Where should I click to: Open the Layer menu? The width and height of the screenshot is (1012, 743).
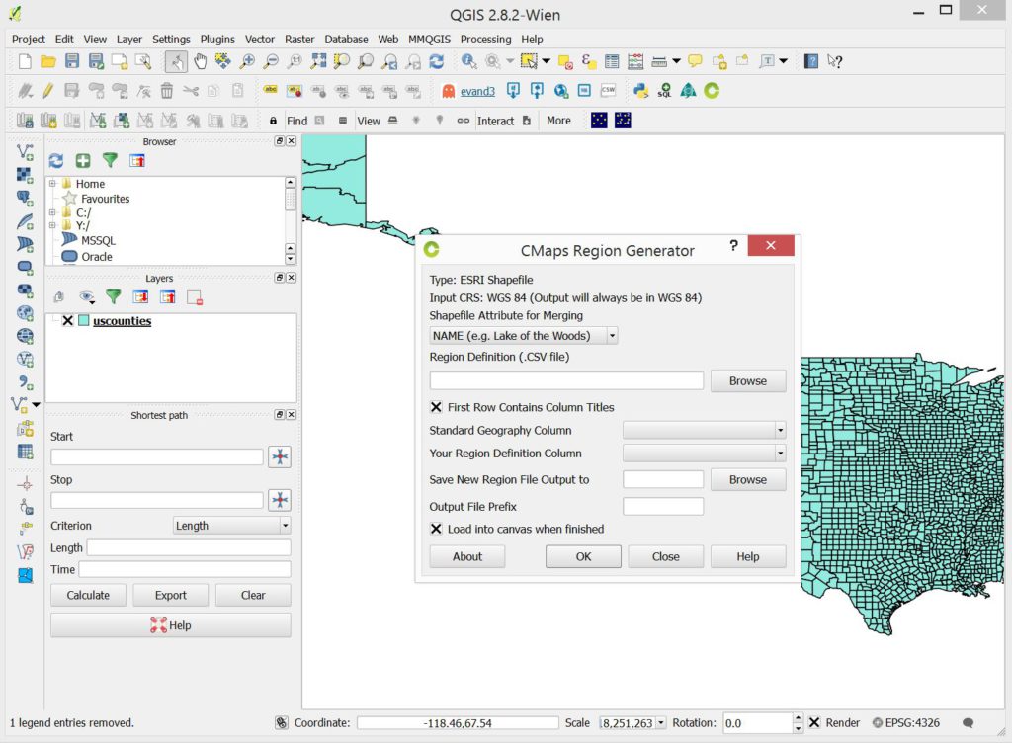pyautogui.click(x=129, y=40)
